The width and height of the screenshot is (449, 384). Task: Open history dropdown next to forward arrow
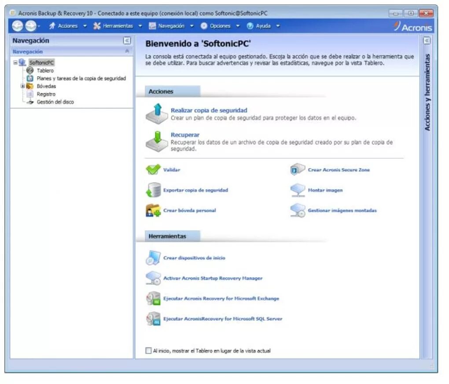point(39,26)
